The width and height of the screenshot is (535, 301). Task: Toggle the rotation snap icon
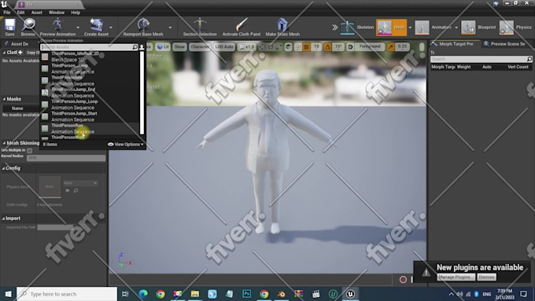click(x=327, y=46)
